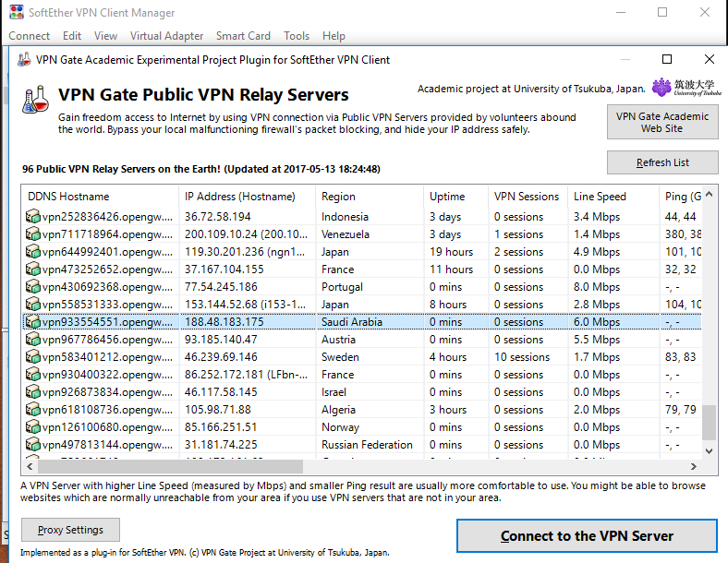Click the VPN Gate flask logo icon
This screenshot has height=563, width=728.
pyautogui.click(x=34, y=100)
